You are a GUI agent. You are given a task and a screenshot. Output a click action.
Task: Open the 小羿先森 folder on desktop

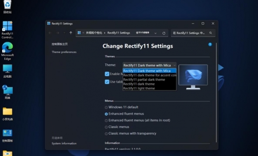point(7,114)
